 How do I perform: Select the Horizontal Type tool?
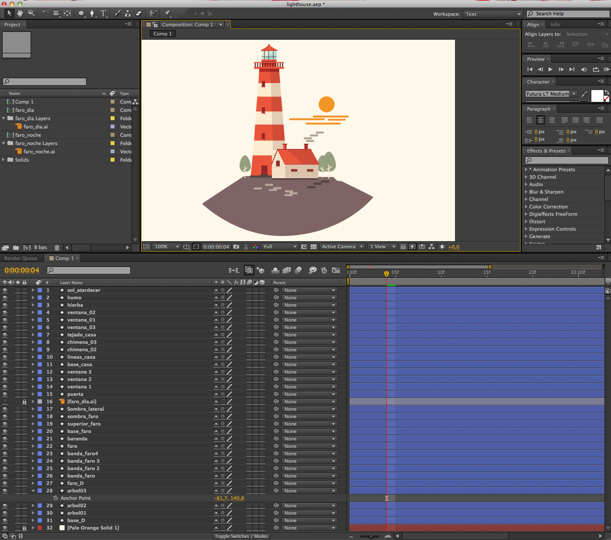(x=103, y=13)
